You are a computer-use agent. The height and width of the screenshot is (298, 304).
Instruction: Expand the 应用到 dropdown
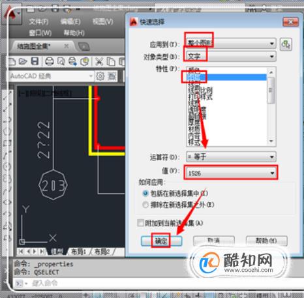coord(231,44)
